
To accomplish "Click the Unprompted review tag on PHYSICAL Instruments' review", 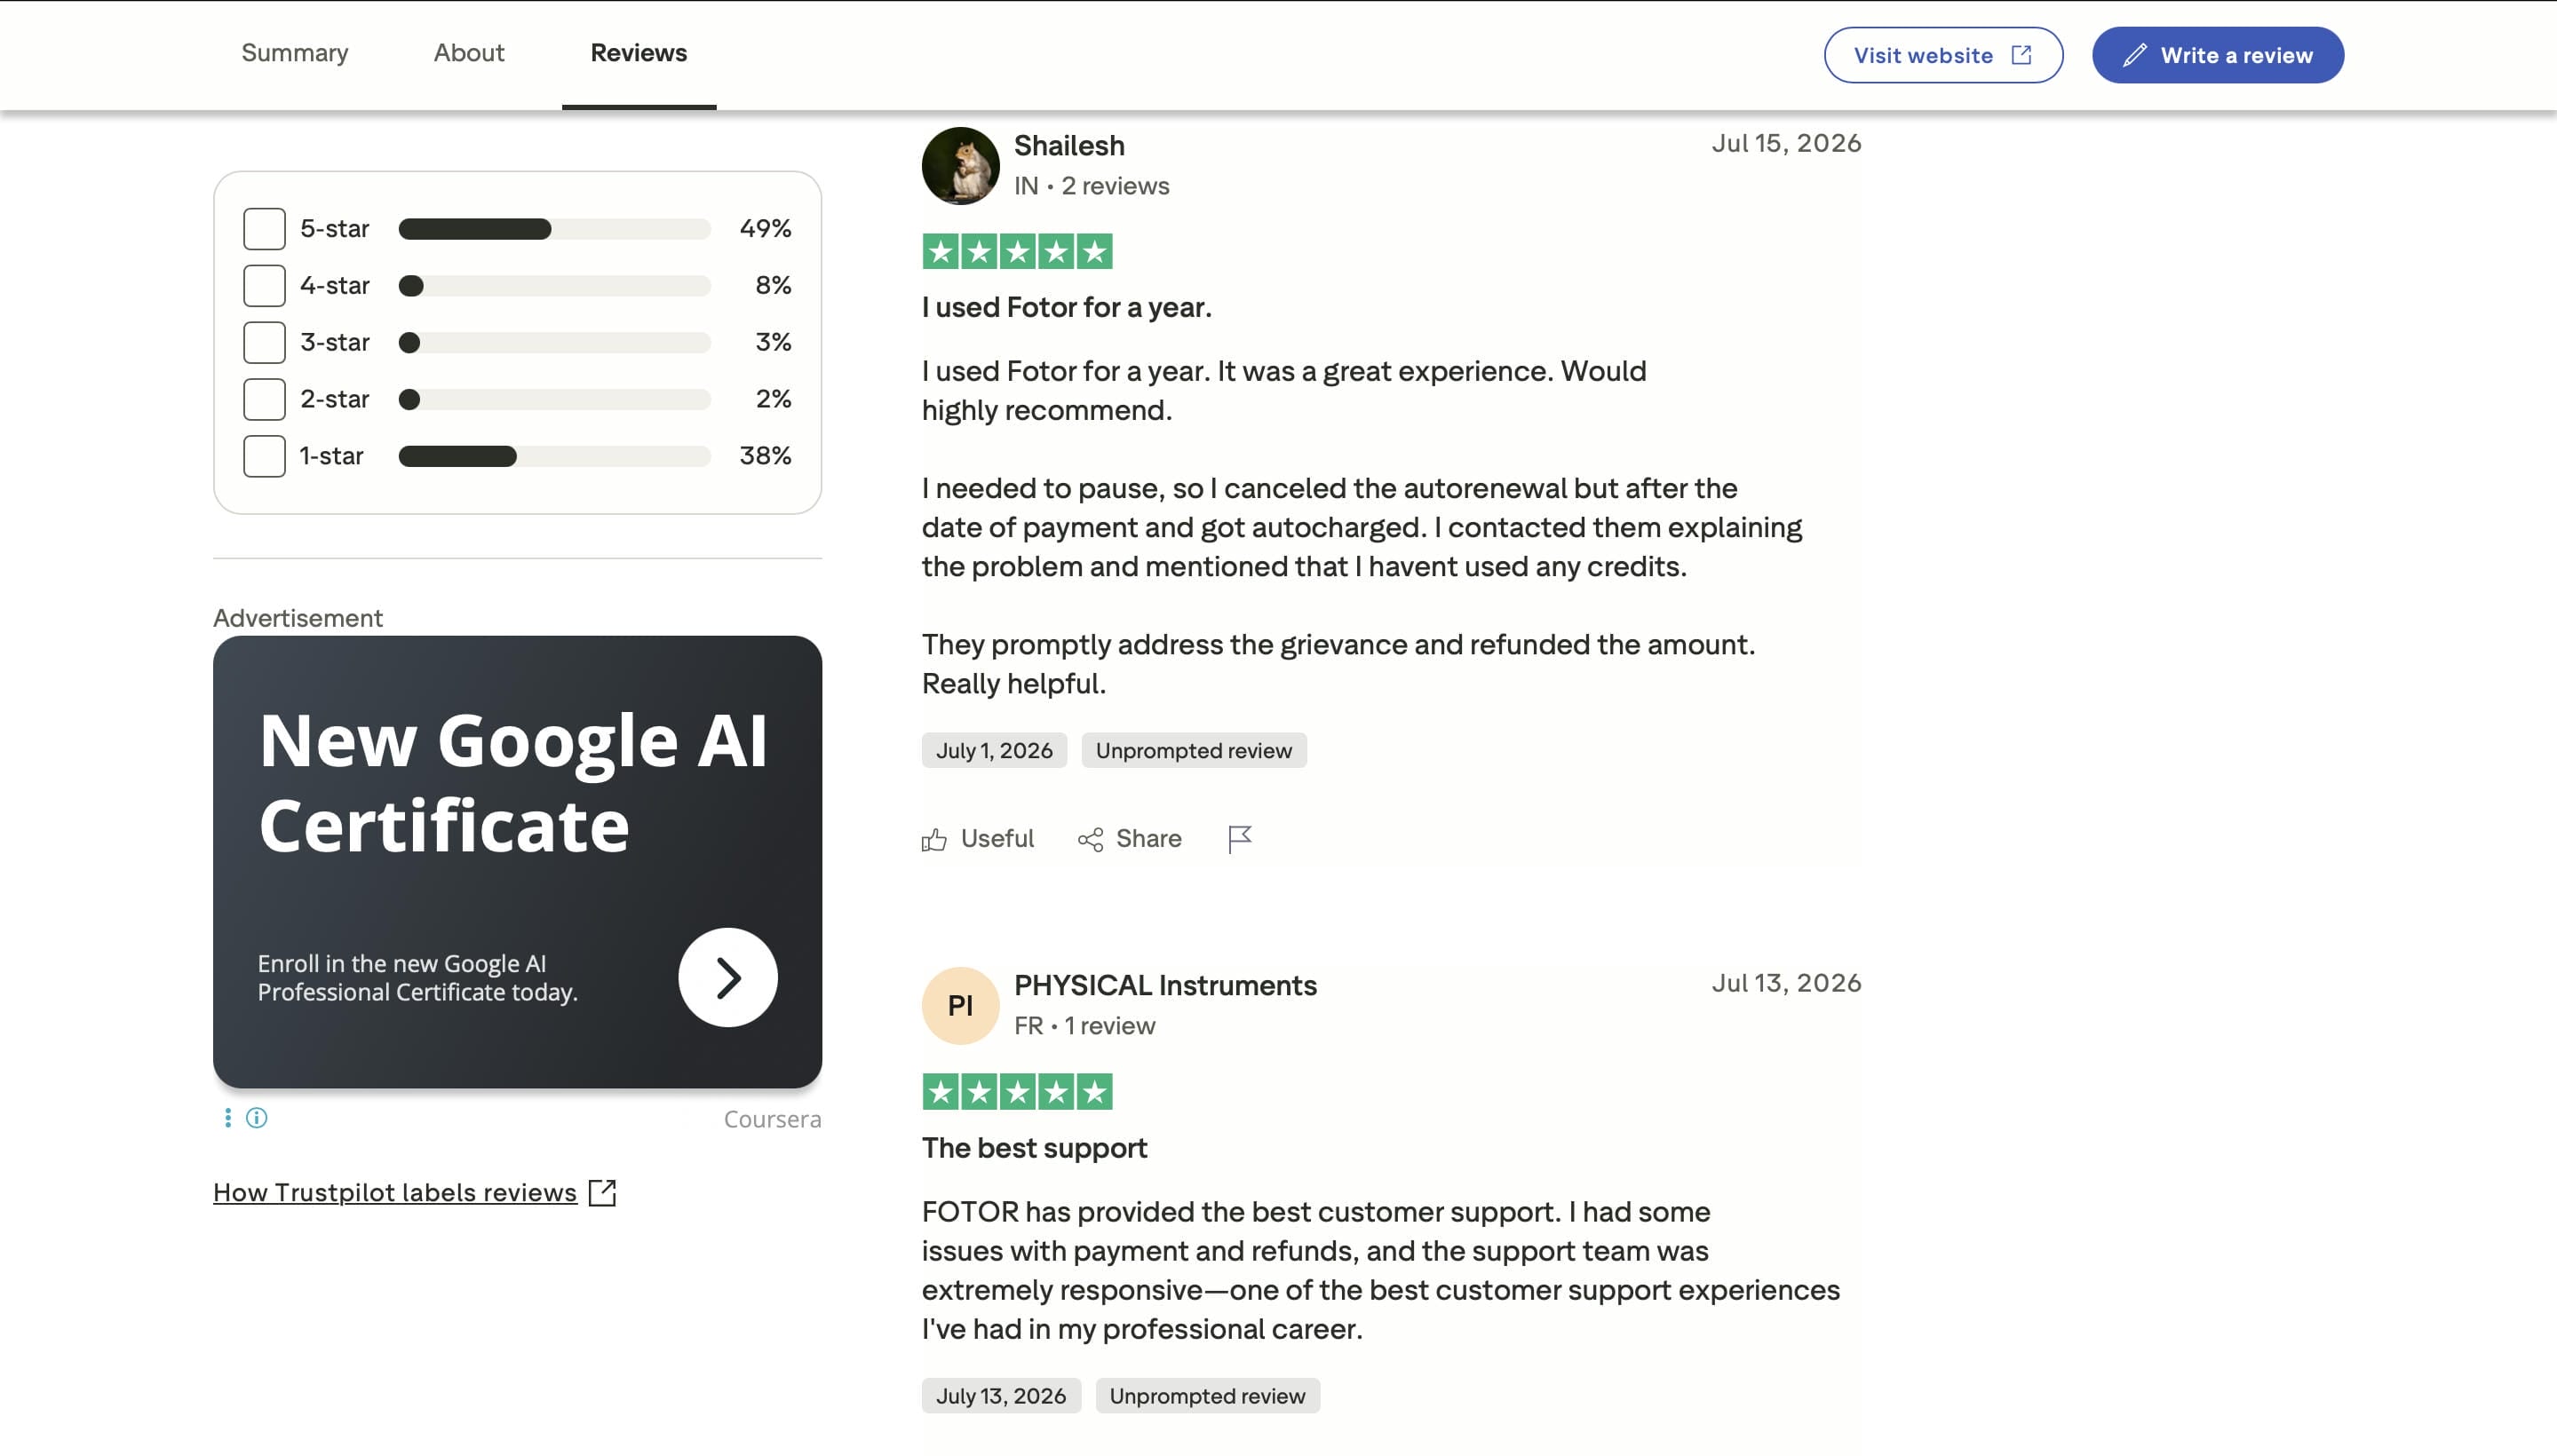I will 1208,1396.
